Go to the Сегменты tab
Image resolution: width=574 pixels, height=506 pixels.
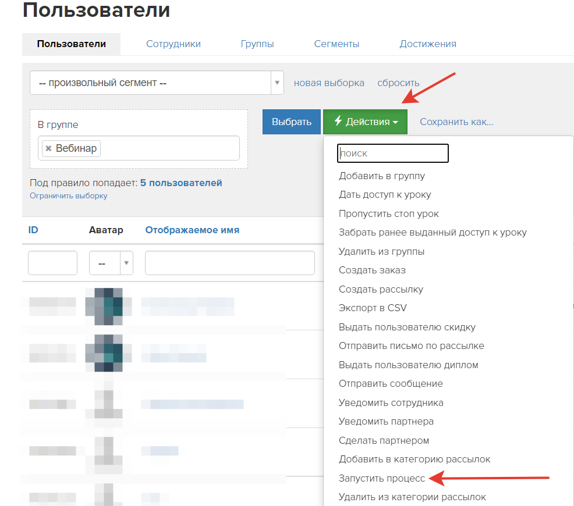336,44
